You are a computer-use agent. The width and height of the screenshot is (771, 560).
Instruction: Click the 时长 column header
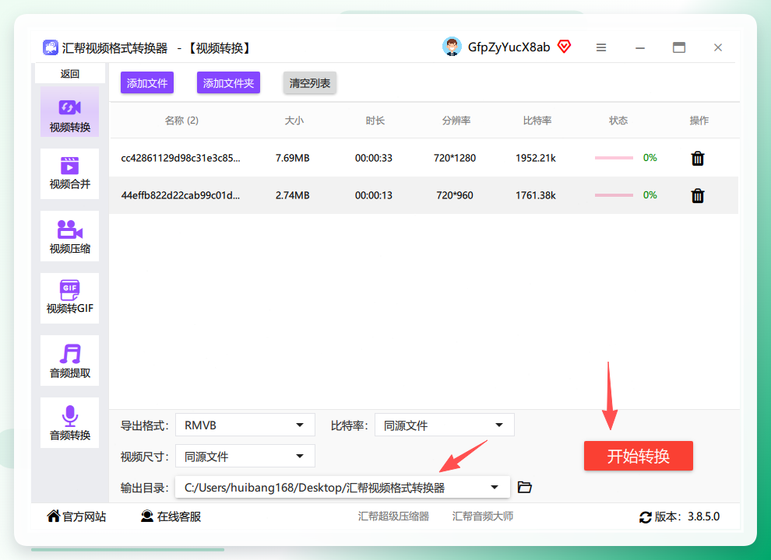click(375, 121)
